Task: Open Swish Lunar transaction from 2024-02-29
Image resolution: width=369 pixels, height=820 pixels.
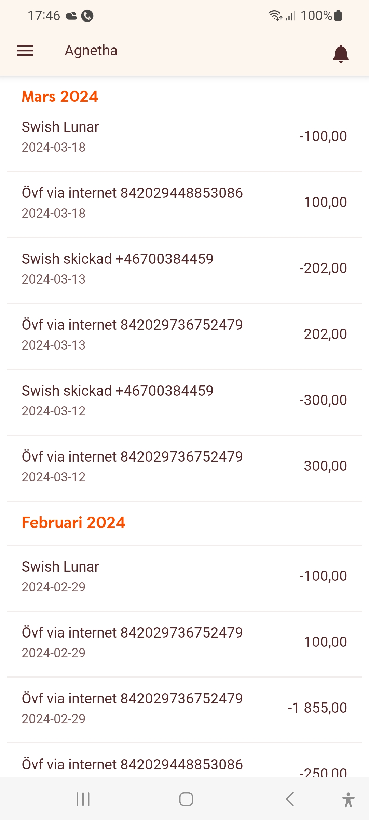Action: point(184,576)
